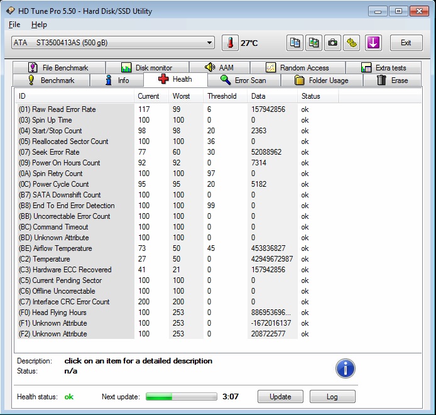Image resolution: width=436 pixels, height=415 pixels.
Task: Select the (B7) SATA Downshift Count row
Action: [178, 195]
